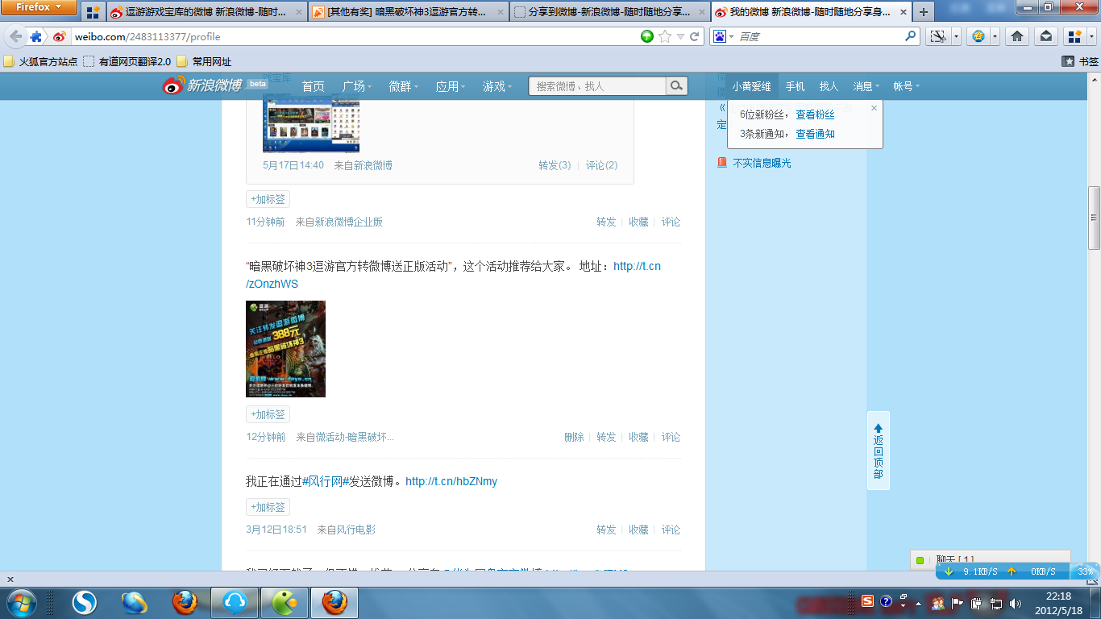Expand the 帐号 menu
The height and width of the screenshot is (619, 1101).
pos(906,86)
